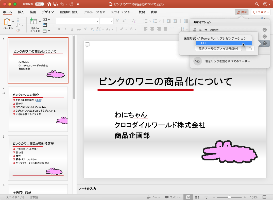Screen dimensions: 273x200
Task: Click the share arrow icon beside email button
Action: [250, 48]
